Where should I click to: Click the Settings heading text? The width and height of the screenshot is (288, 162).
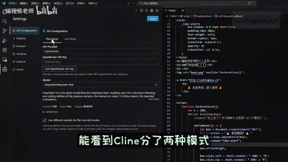pyautogui.click(x=20, y=19)
